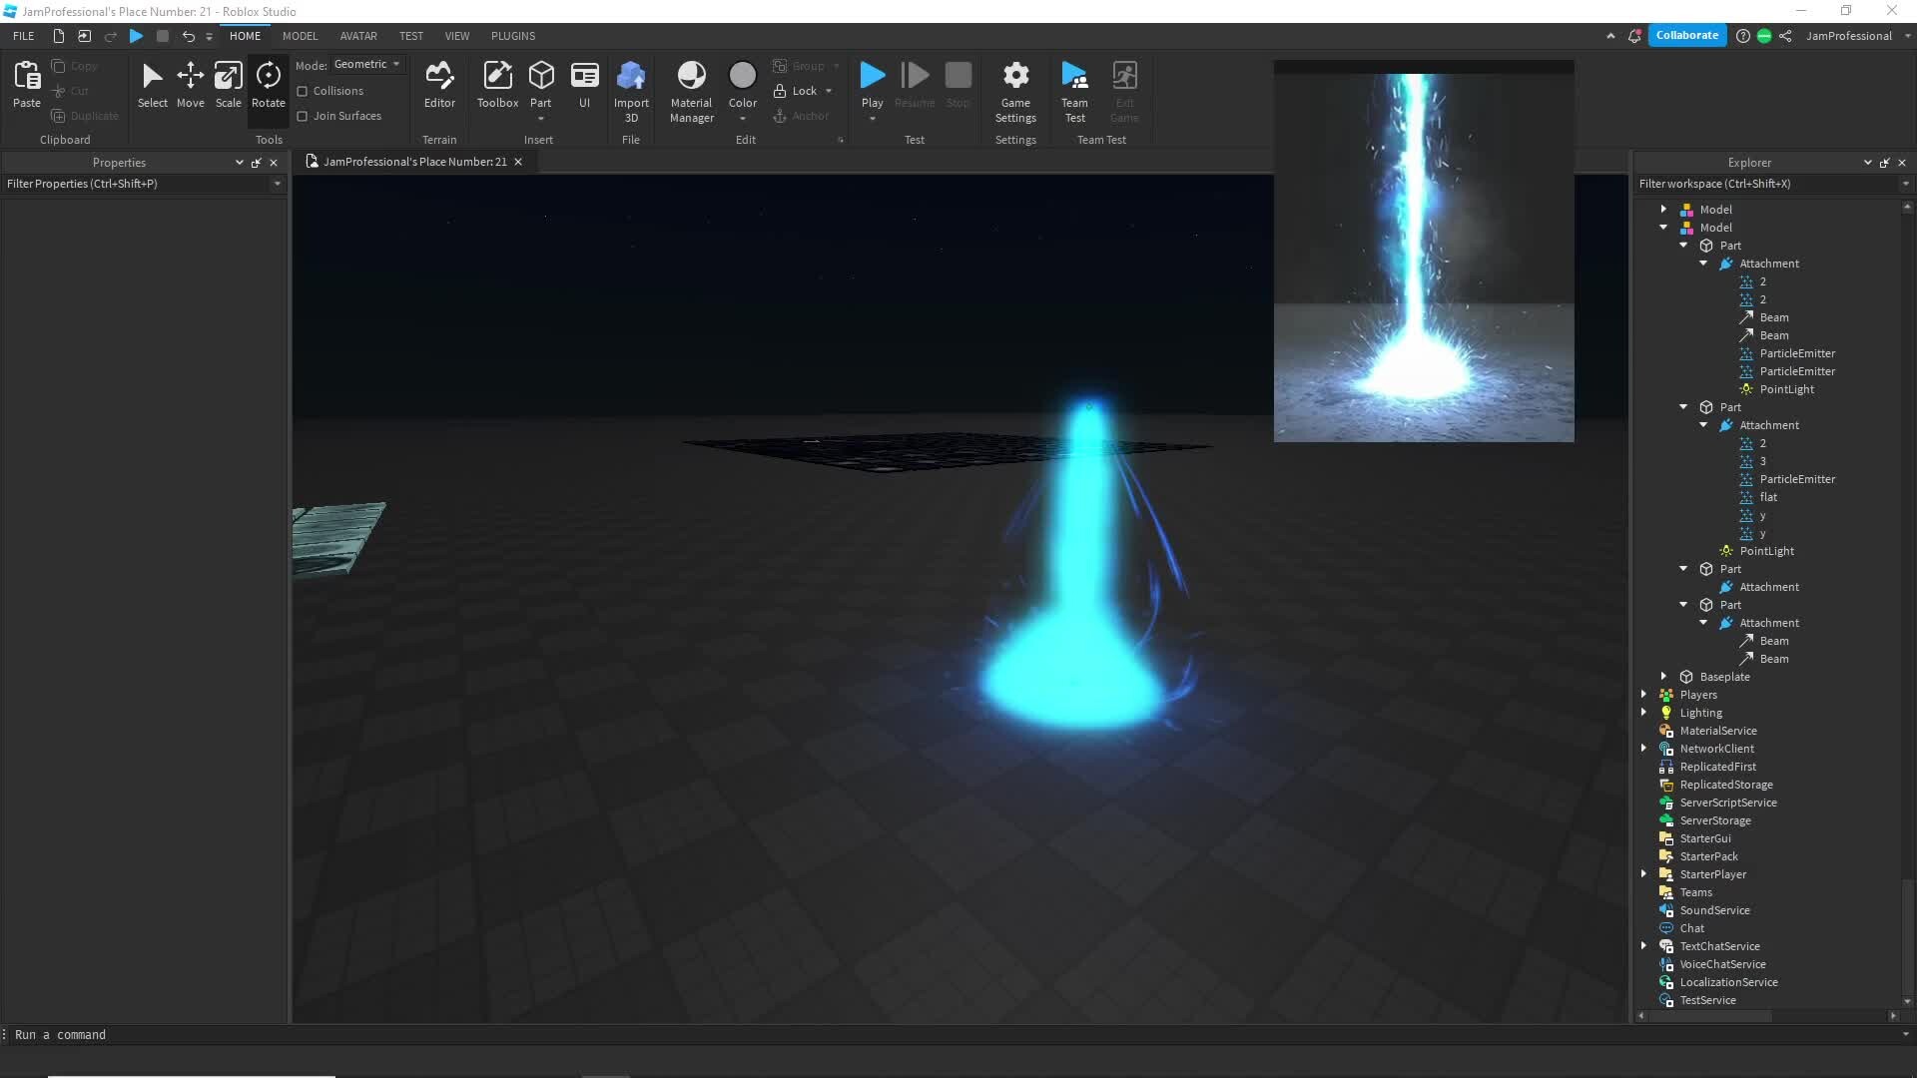Viewport: 1917px width, 1078px height.
Task: Open the Color picker swatch
Action: tap(743, 76)
